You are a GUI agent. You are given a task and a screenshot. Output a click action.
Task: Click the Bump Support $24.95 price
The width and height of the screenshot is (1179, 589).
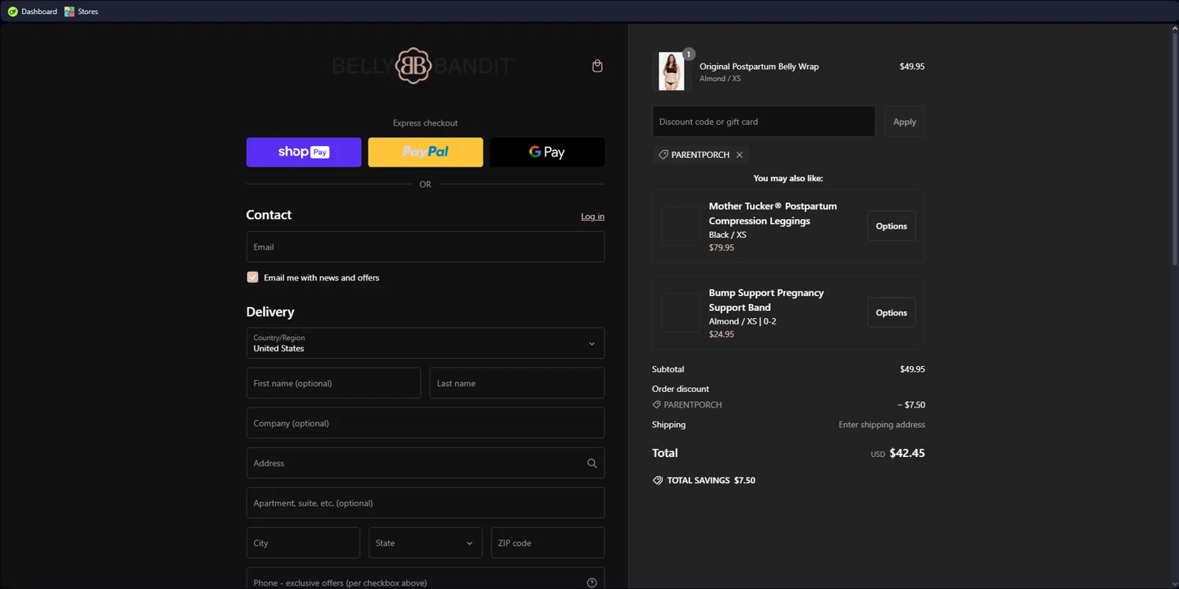[722, 334]
